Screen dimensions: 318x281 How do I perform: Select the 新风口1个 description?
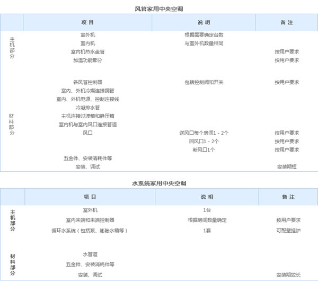tap(204, 150)
